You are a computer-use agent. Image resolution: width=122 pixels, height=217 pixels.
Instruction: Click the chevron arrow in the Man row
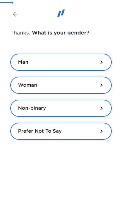pos(102,62)
